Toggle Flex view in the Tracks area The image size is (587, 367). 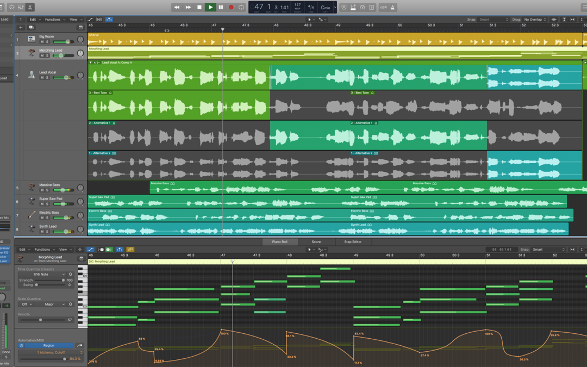click(x=99, y=20)
